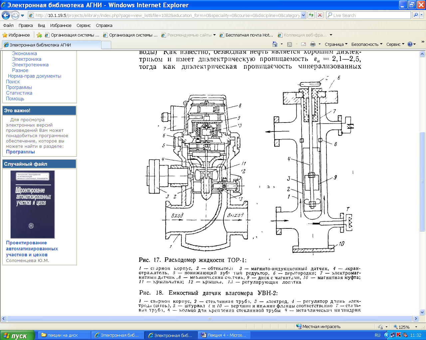Image resolution: width=426 pixels, height=340 pixels.
Task: Open recent pages dropdown next to Forward
Action: point(22,16)
